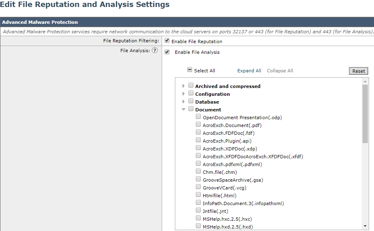Viewport: 374px width, 231px height.
Task: Click the Reset button
Action: [x=358, y=71]
